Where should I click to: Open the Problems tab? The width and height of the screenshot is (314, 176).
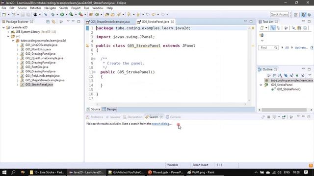point(95,117)
